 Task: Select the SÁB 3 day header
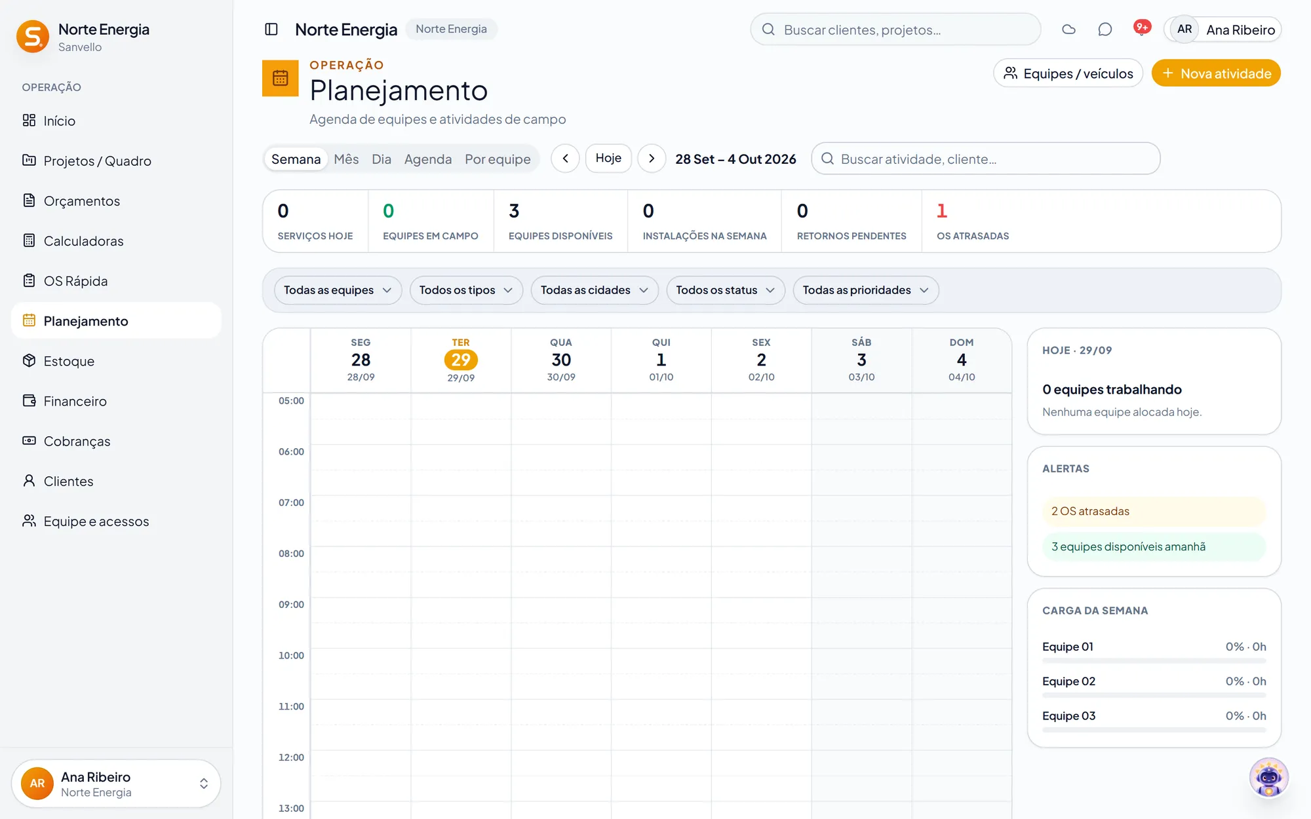pyautogui.click(x=861, y=360)
